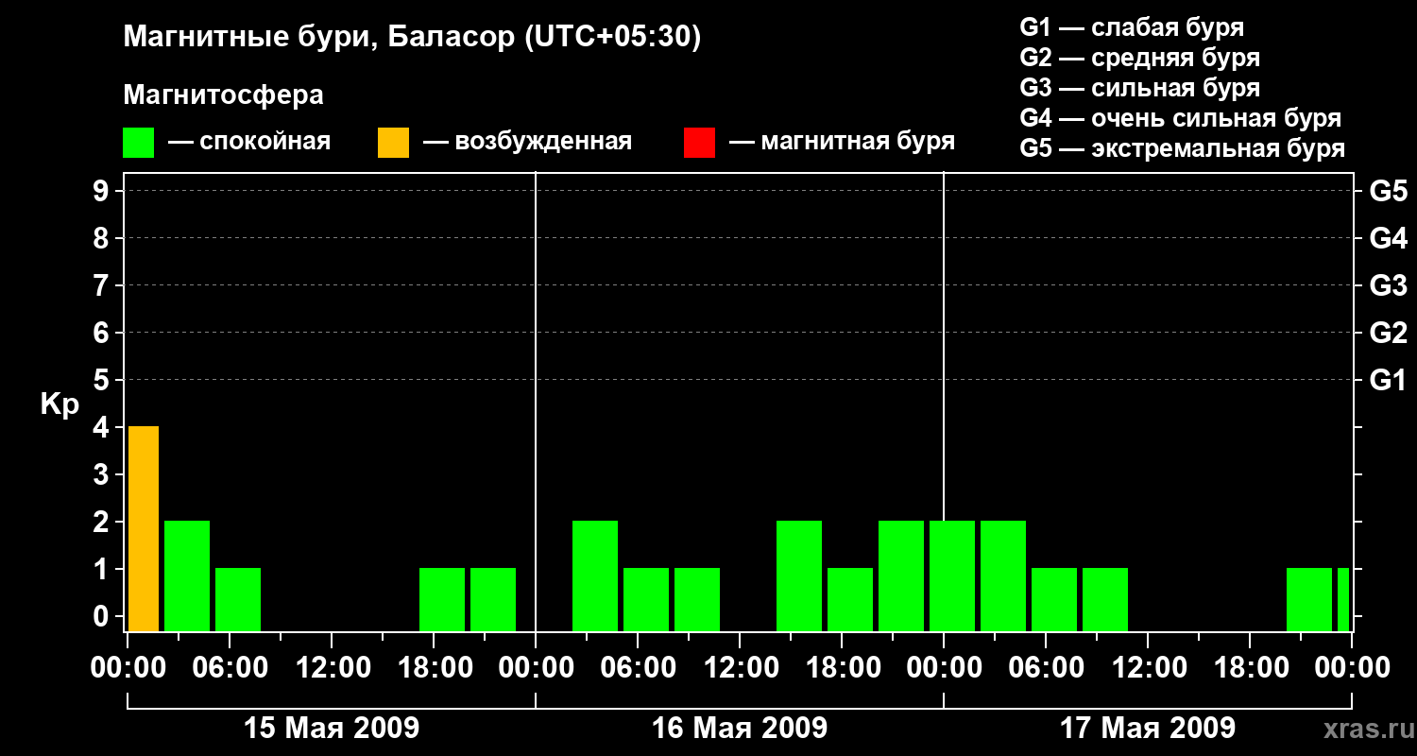1417x756 pixels.
Task: Click the chart title 'Магнитные бури, Баласор (UTC+05:30)'
Action: pyautogui.click(x=412, y=38)
